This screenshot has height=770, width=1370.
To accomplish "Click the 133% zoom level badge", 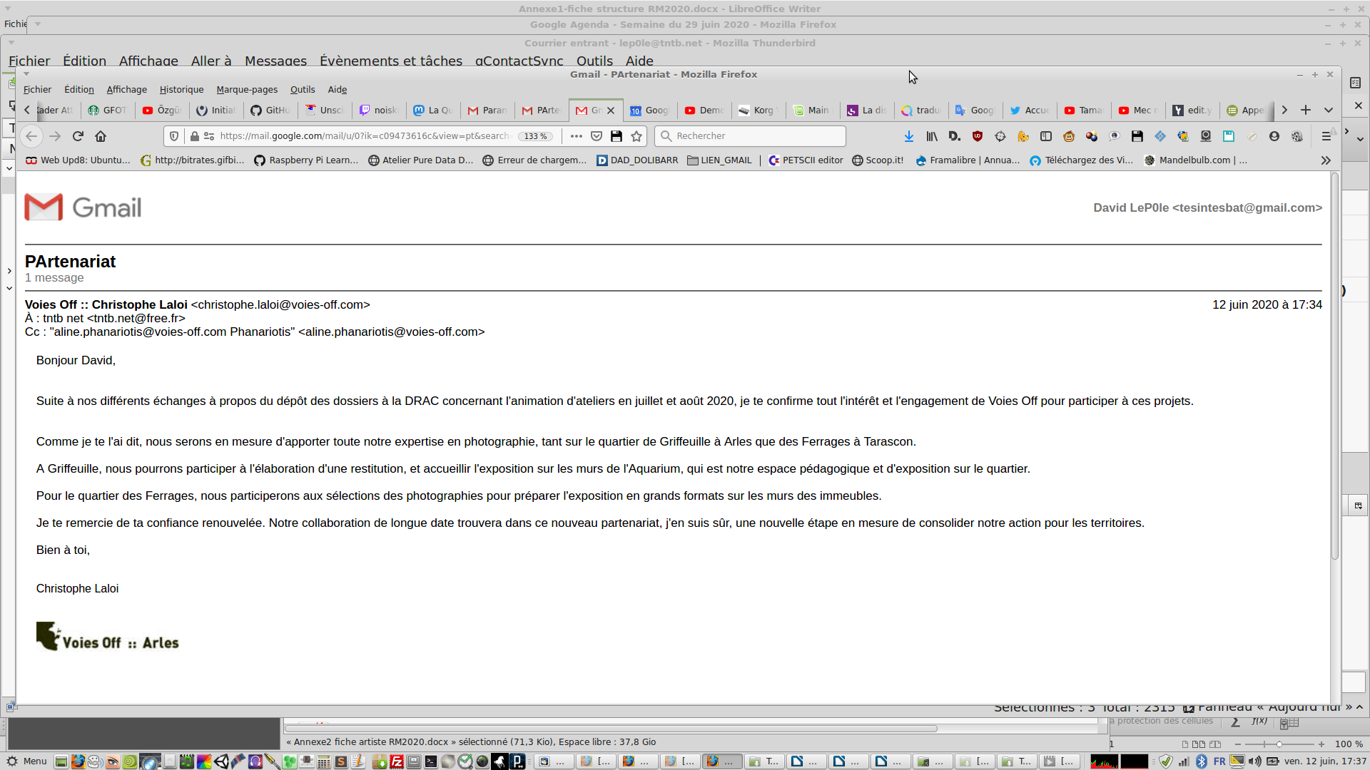I will [x=535, y=136].
